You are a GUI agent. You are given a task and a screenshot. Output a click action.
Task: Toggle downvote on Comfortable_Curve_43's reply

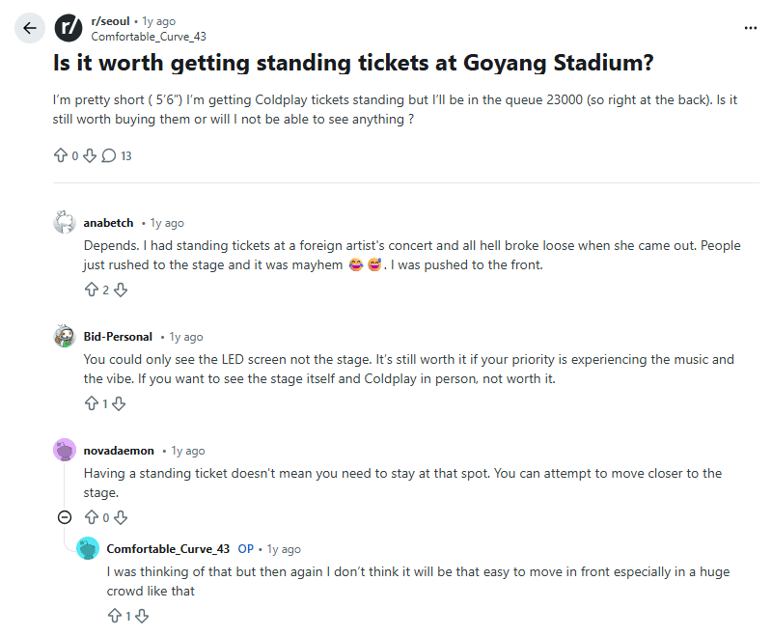tap(142, 615)
